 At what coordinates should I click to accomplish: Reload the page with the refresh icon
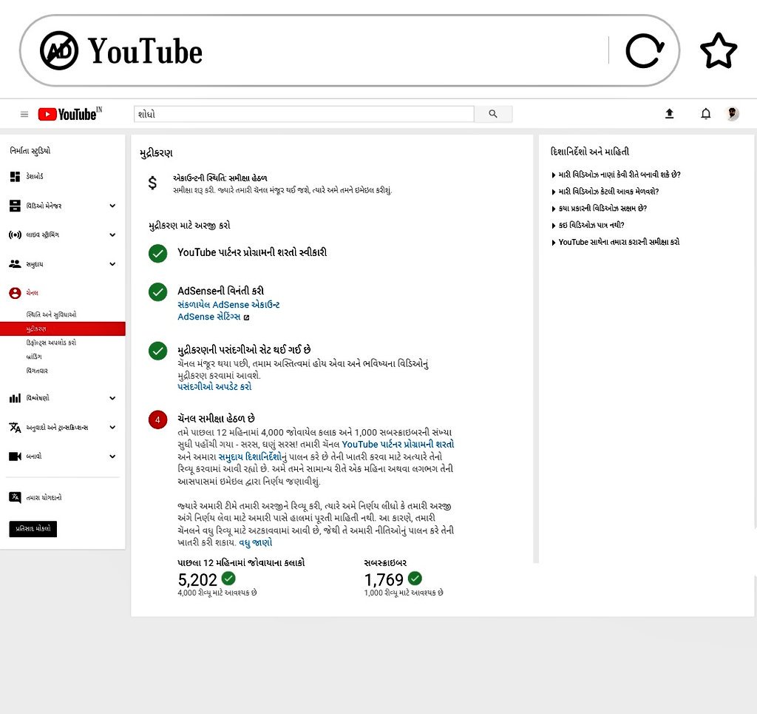pos(645,50)
